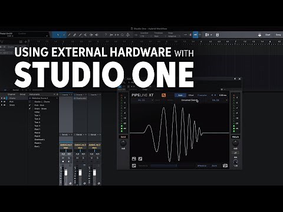Click the Start button at top right
Viewport: 283px width, 212px height.
click(x=268, y=35)
